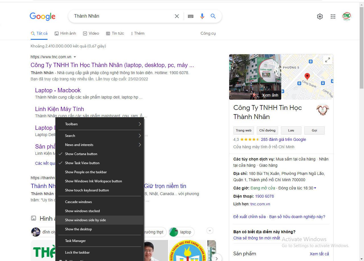Open the TNC account avatar

347,16
